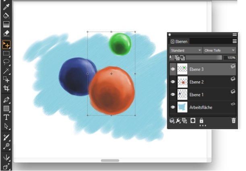Select the Ebene 2 layer name
The width and height of the screenshot is (246, 171).
coord(196,82)
